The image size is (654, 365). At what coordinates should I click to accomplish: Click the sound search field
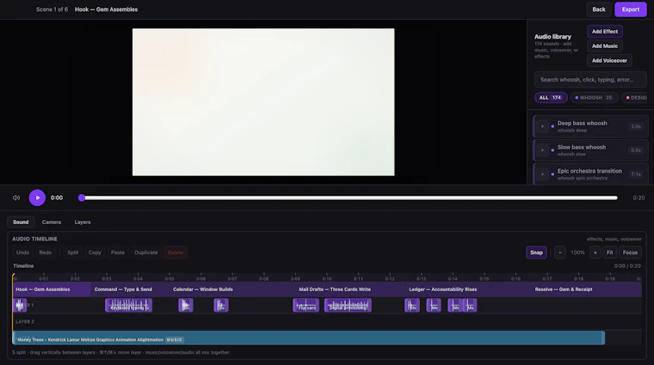[590, 80]
